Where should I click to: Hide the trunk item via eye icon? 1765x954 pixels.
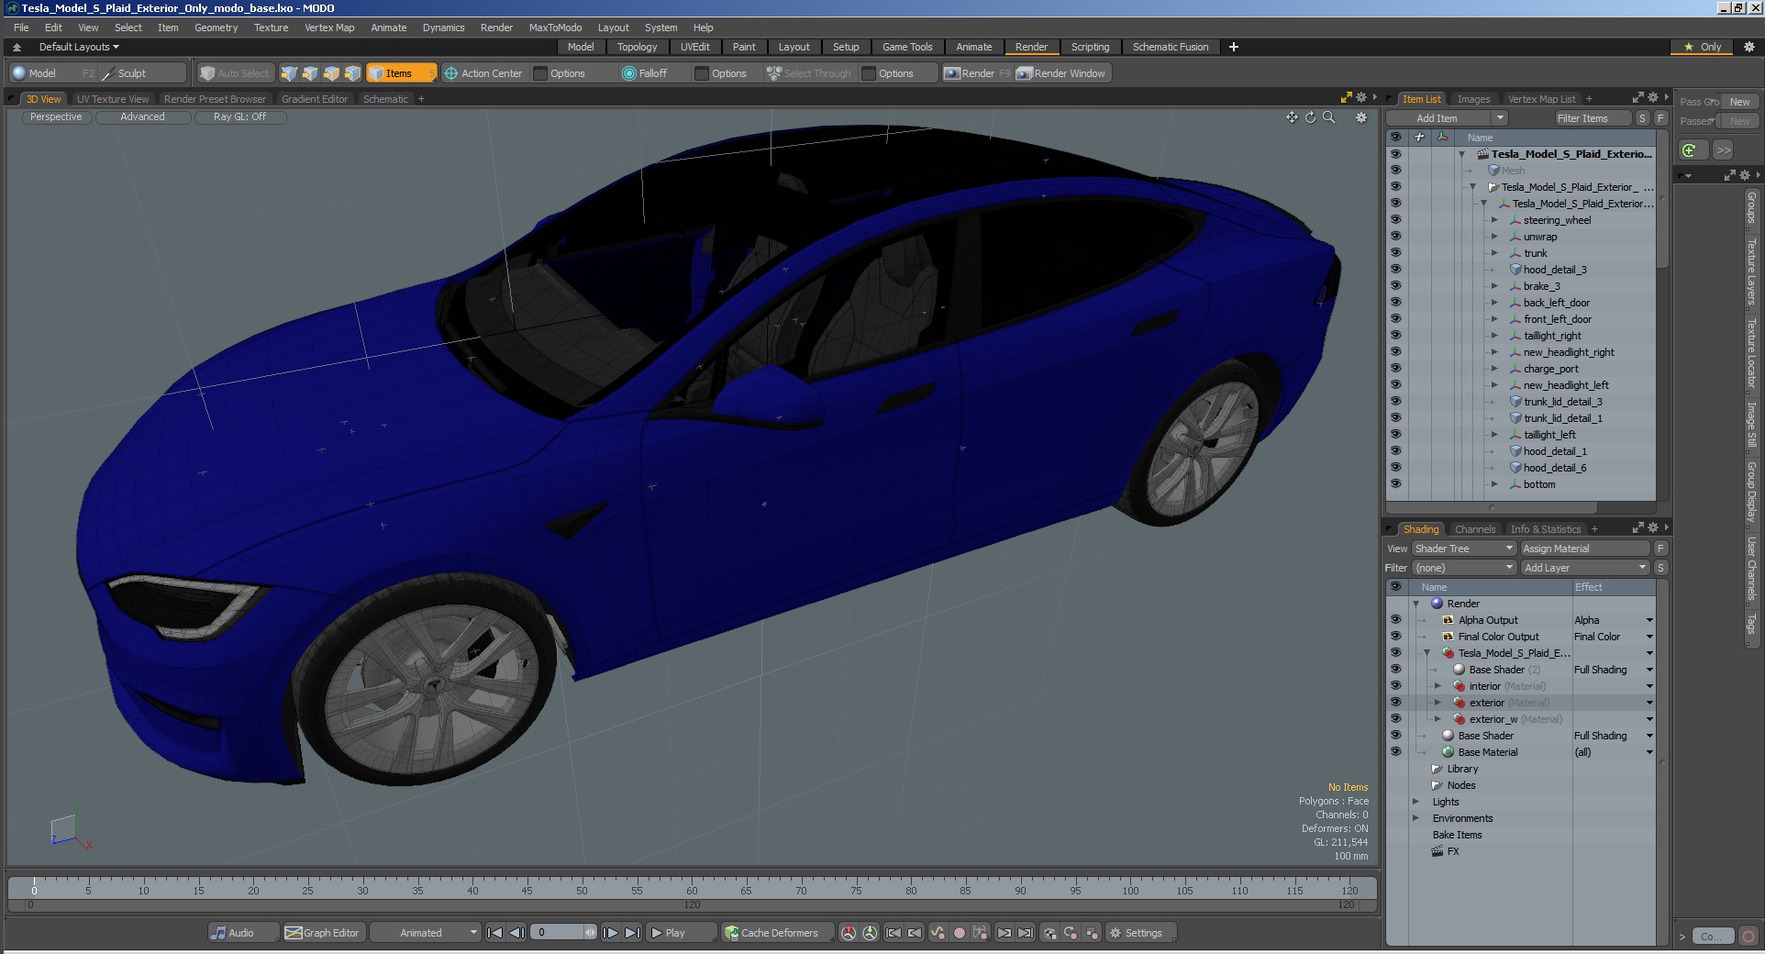1395,253
